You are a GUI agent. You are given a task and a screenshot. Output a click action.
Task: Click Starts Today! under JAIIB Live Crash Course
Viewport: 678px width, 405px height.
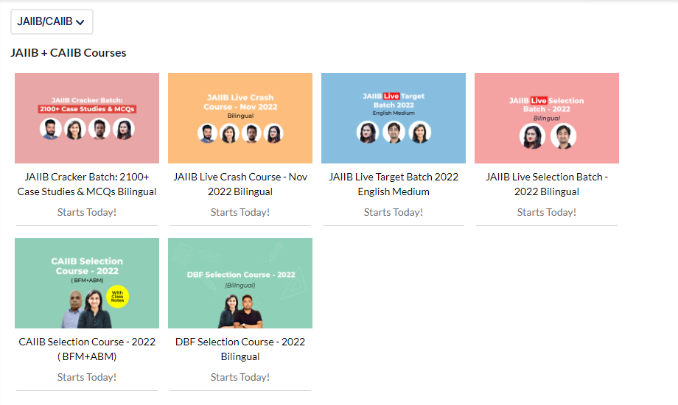tap(240, 212)
